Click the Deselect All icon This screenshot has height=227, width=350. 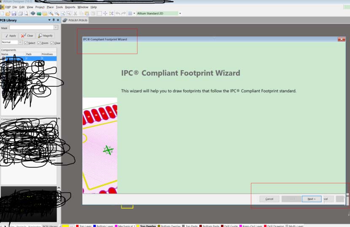111,14
